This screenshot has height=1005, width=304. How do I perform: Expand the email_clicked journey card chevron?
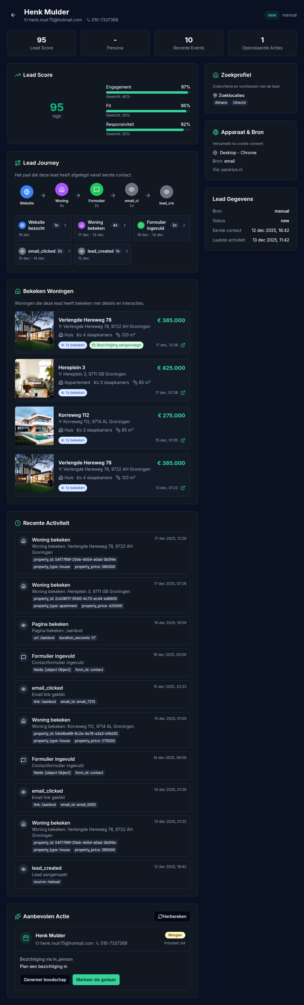point(69,251)
